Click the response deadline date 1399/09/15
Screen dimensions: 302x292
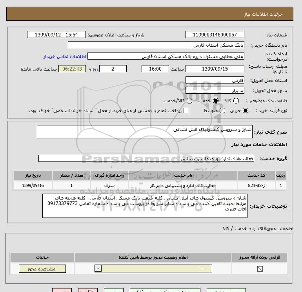pos(215,69)
